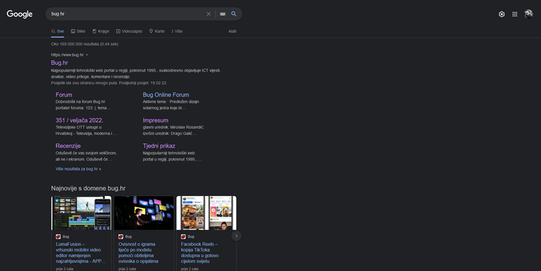Open the Google apps grid
The height and width of the screenshot is (271, 541).
pos(515,14)
